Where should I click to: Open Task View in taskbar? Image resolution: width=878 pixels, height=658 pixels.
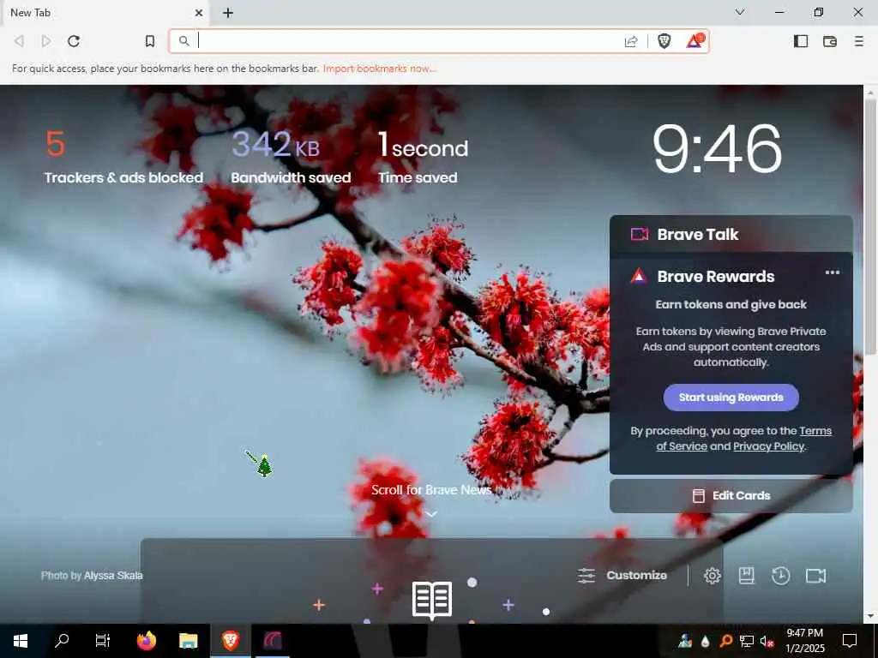pyautogui.click(x=103, y=641)
